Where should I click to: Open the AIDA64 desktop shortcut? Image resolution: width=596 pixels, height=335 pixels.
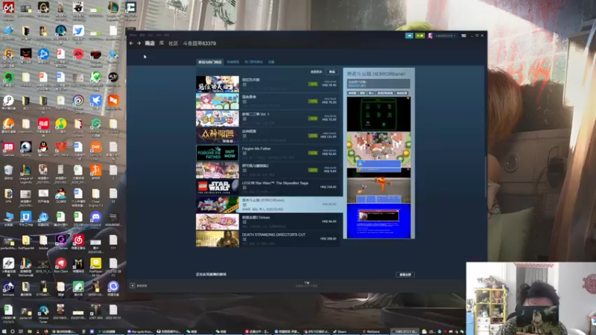tap(8, 9)
